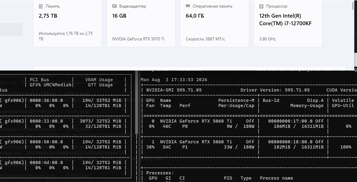Click the P8 performance state

pos(185,126)
